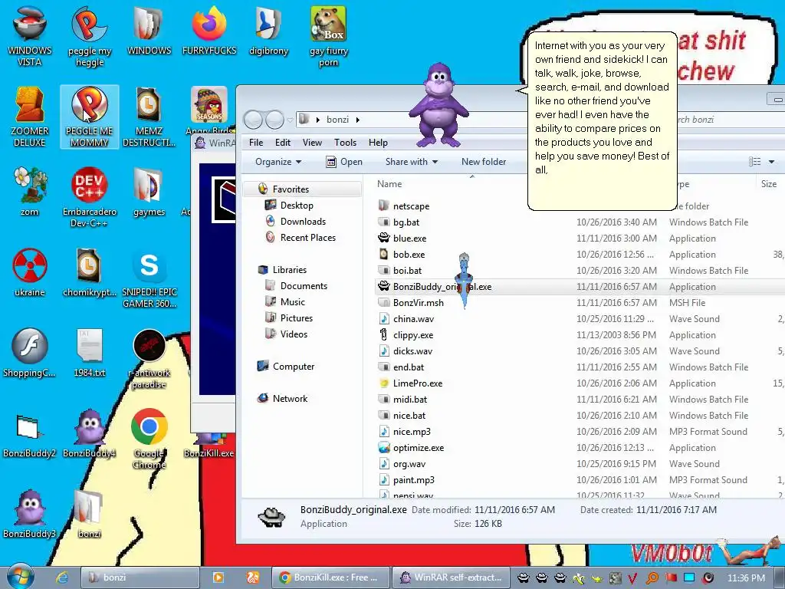The width and height of the screenshot is (785, 589).
Task: Select Music library
Action: pos(292,301)
